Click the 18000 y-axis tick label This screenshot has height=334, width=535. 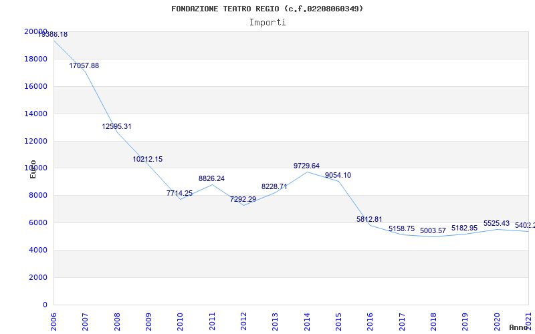pyautogui.click(x=36, y=59)
